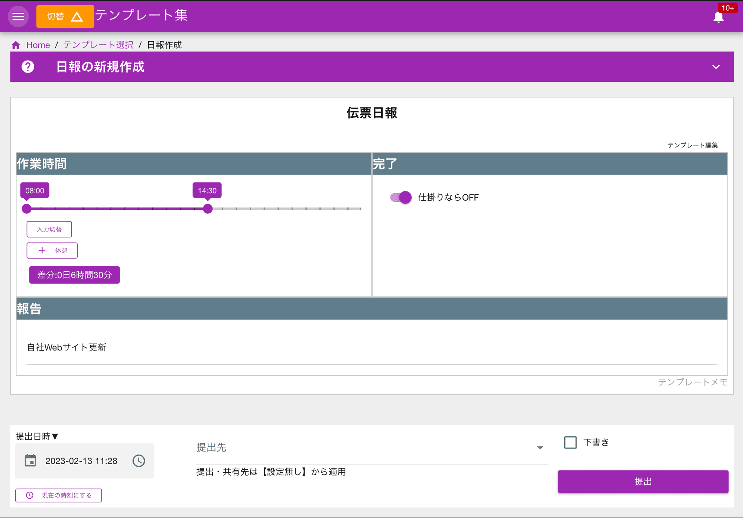
Task: Collapse 日報の新規作成 with the chevron
Action: click(716, 67)
